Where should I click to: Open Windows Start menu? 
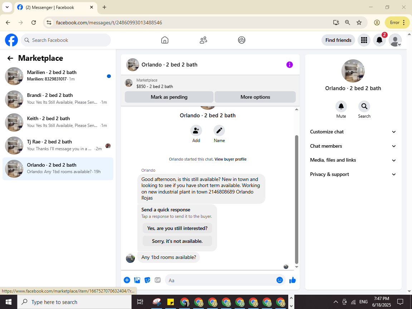(9, 302)
